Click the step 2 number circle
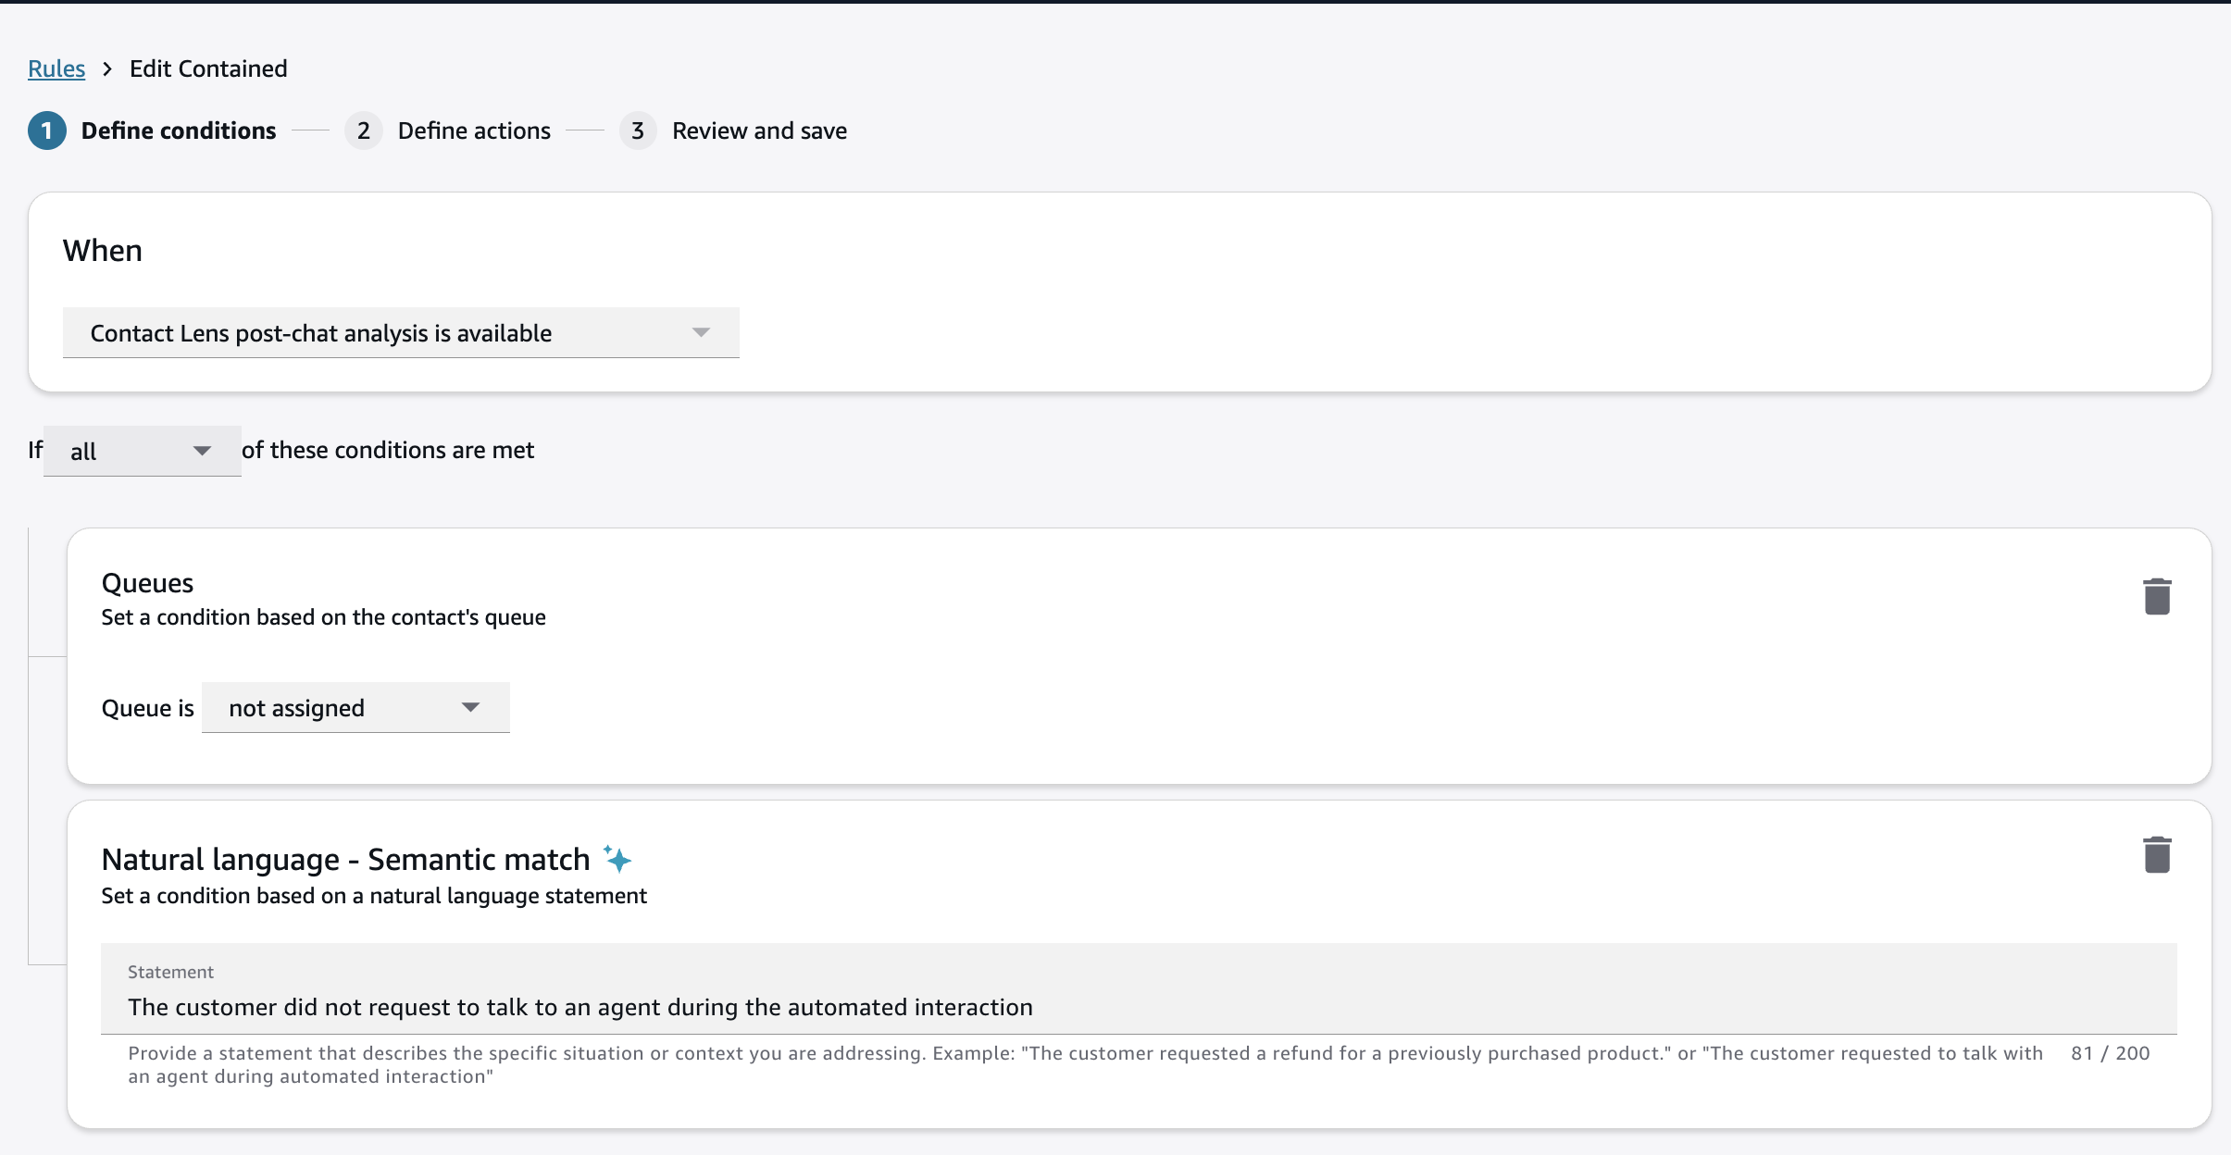The width and height of the screenshot is (2231, 1155). [x=364, y=130]
